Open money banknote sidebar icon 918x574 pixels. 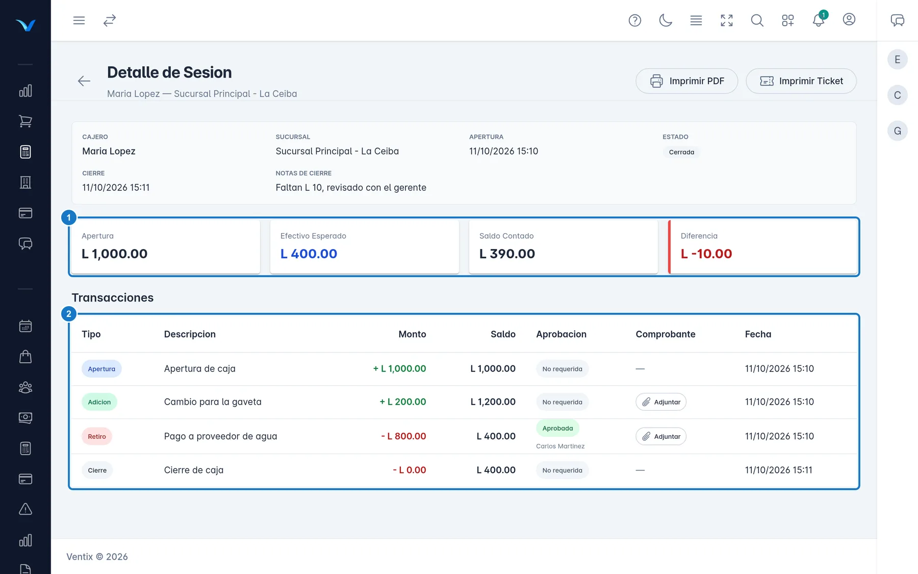pos(25,418)
